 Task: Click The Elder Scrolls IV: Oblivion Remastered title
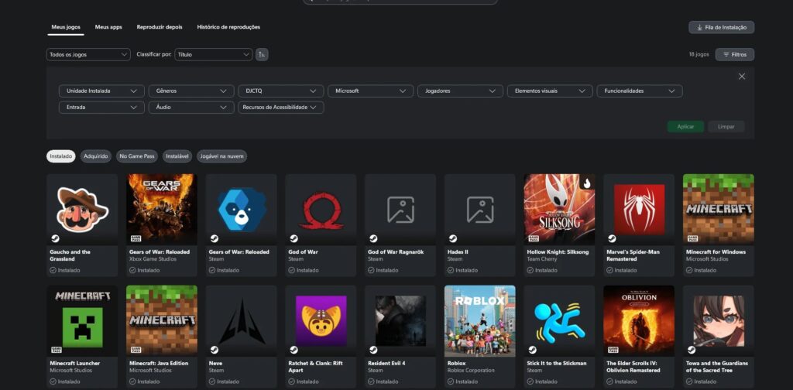coord(633,367)
